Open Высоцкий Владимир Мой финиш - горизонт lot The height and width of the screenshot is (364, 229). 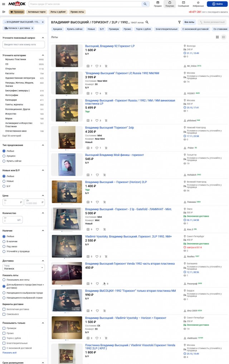[x=114, y=155]
